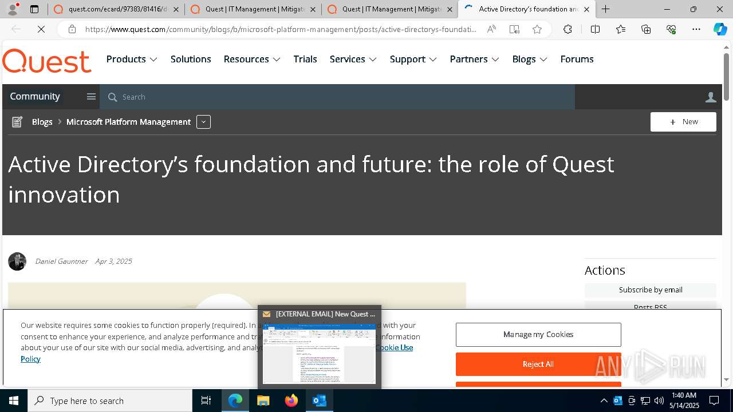This screenshot has width=733, height=412.
Task: Click the Actions sidebar heading
Action: 605,270
